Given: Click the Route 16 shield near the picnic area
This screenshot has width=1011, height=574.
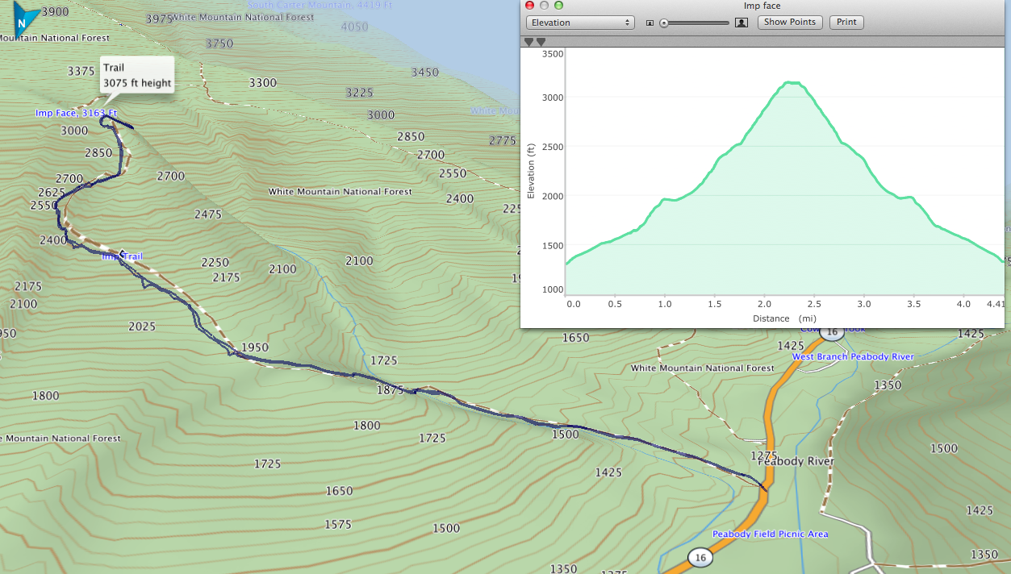Looking at the screenshot, I should coord(700,557).
